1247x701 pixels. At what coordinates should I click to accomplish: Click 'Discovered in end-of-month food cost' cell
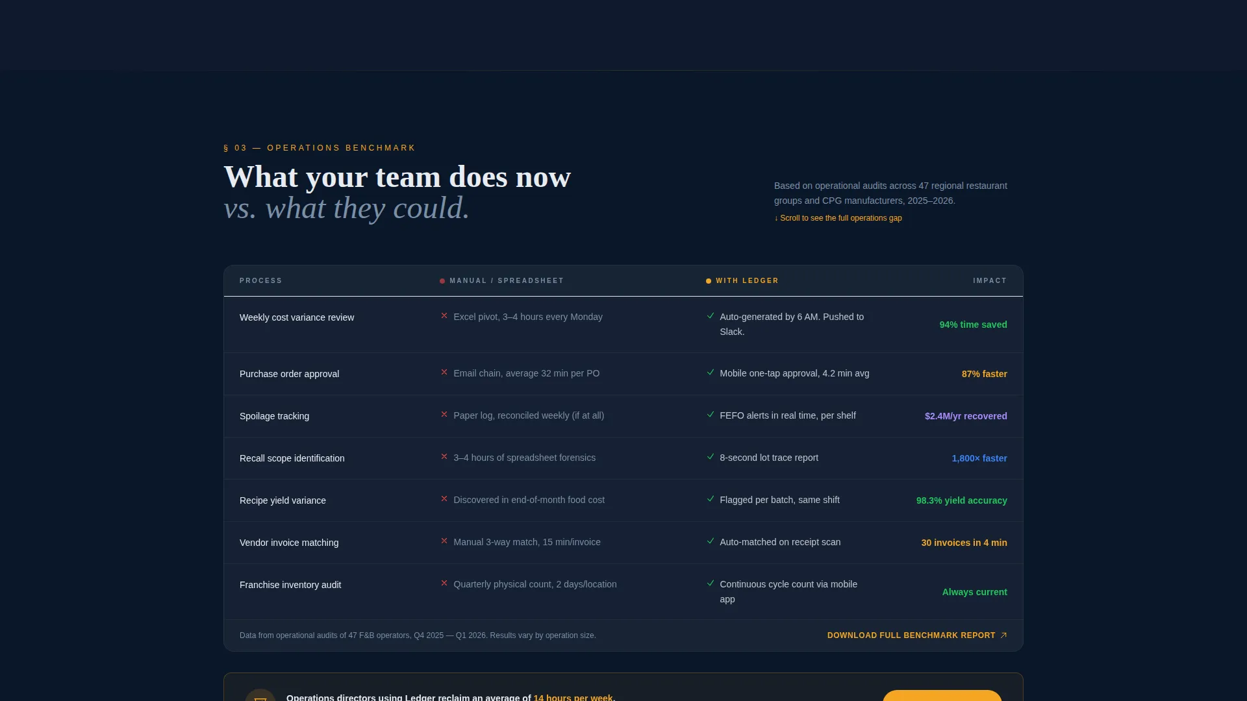click(x=529, y=500)
